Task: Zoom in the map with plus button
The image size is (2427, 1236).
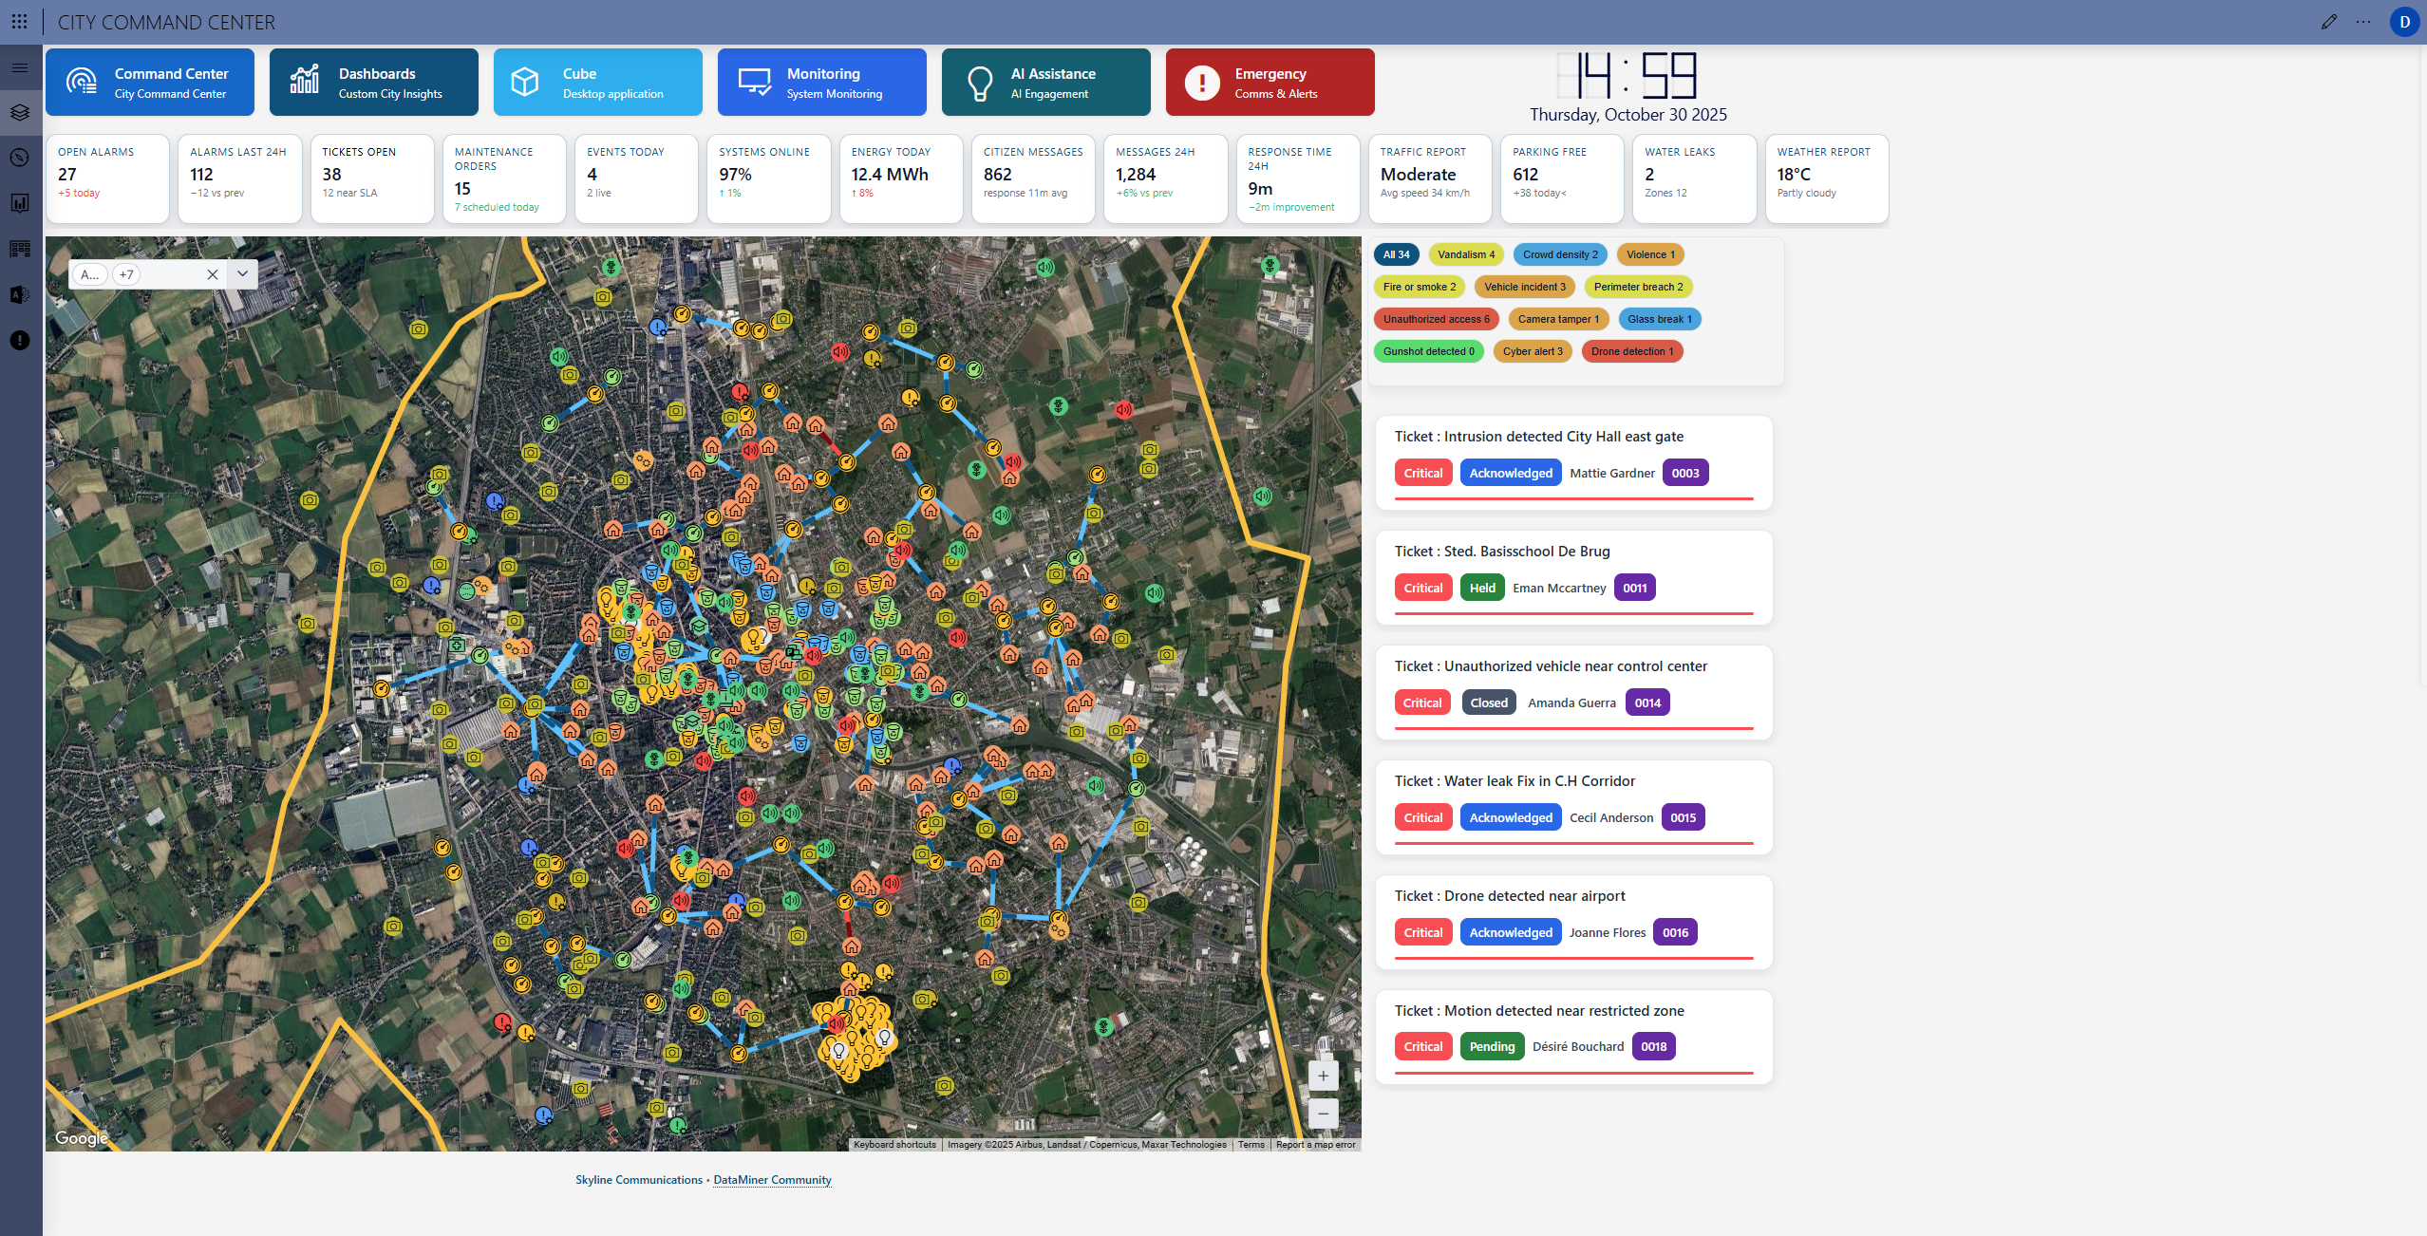Action: [1323, 1076]
